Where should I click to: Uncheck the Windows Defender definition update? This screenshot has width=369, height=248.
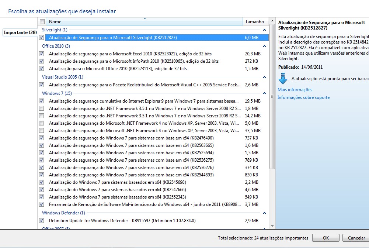[x=42, y=221]
